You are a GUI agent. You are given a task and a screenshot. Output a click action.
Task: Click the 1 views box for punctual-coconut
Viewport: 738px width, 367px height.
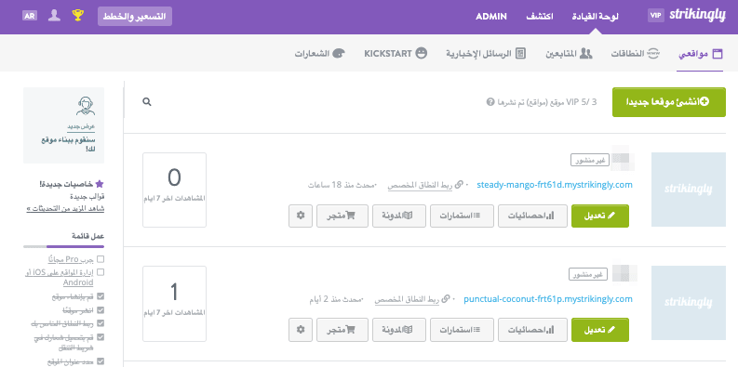(174, 304)
